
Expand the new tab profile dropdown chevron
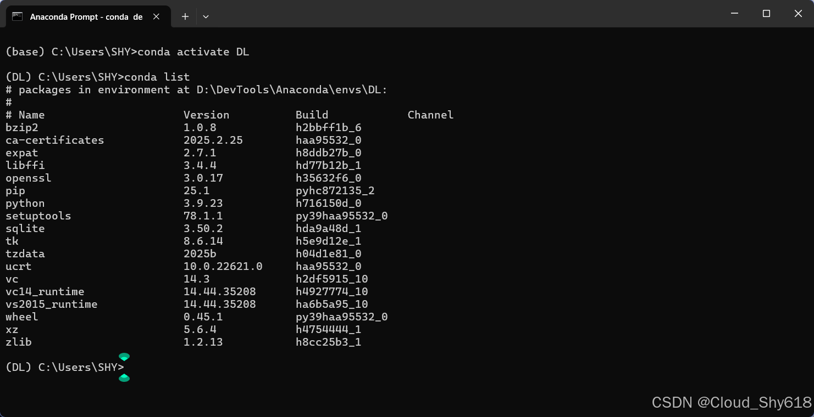[x=206, y=16]
